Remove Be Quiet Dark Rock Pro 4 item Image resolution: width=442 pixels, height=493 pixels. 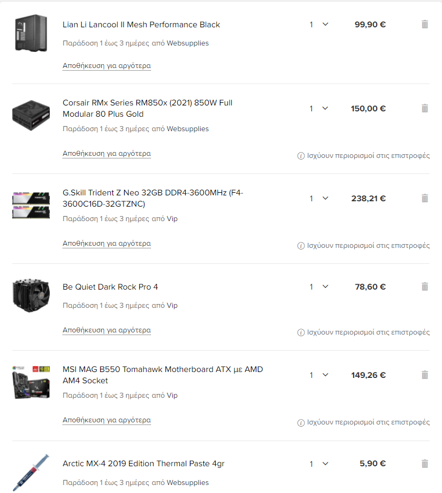pos(425,286)
